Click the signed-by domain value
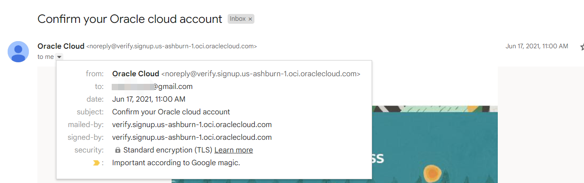 (x=192, y=137)
